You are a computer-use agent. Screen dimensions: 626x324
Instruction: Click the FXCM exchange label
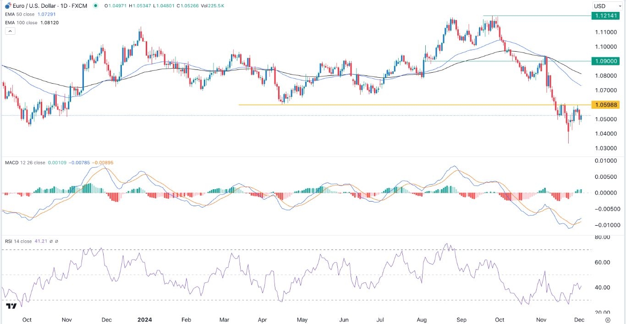[79, 5]
